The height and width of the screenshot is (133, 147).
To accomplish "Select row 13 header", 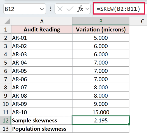I will (x=6, y=129).
